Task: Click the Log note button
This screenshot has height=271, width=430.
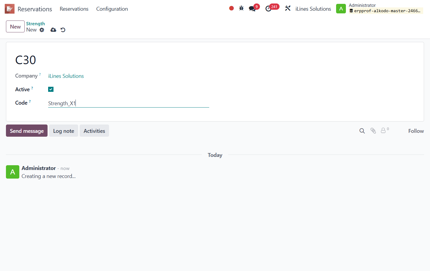Action: 64,131
